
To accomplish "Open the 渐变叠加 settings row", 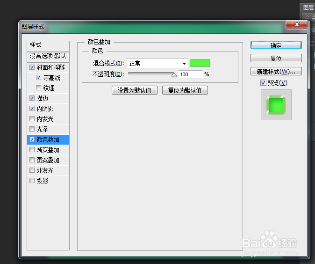I will click(x=48, y=150).
